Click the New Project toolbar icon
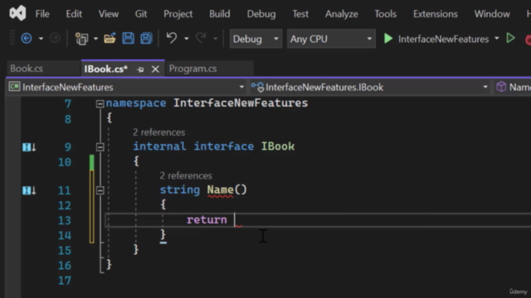Screen dimensions: 531x298 (81, 39)
